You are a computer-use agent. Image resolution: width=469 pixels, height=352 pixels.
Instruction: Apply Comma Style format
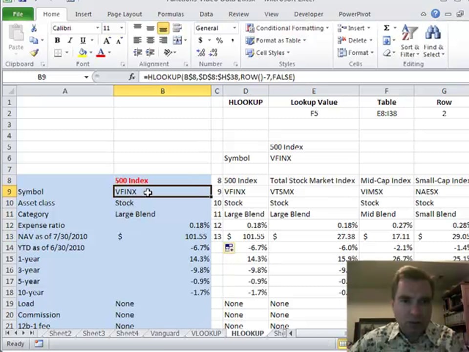click(x=232, y=41)
